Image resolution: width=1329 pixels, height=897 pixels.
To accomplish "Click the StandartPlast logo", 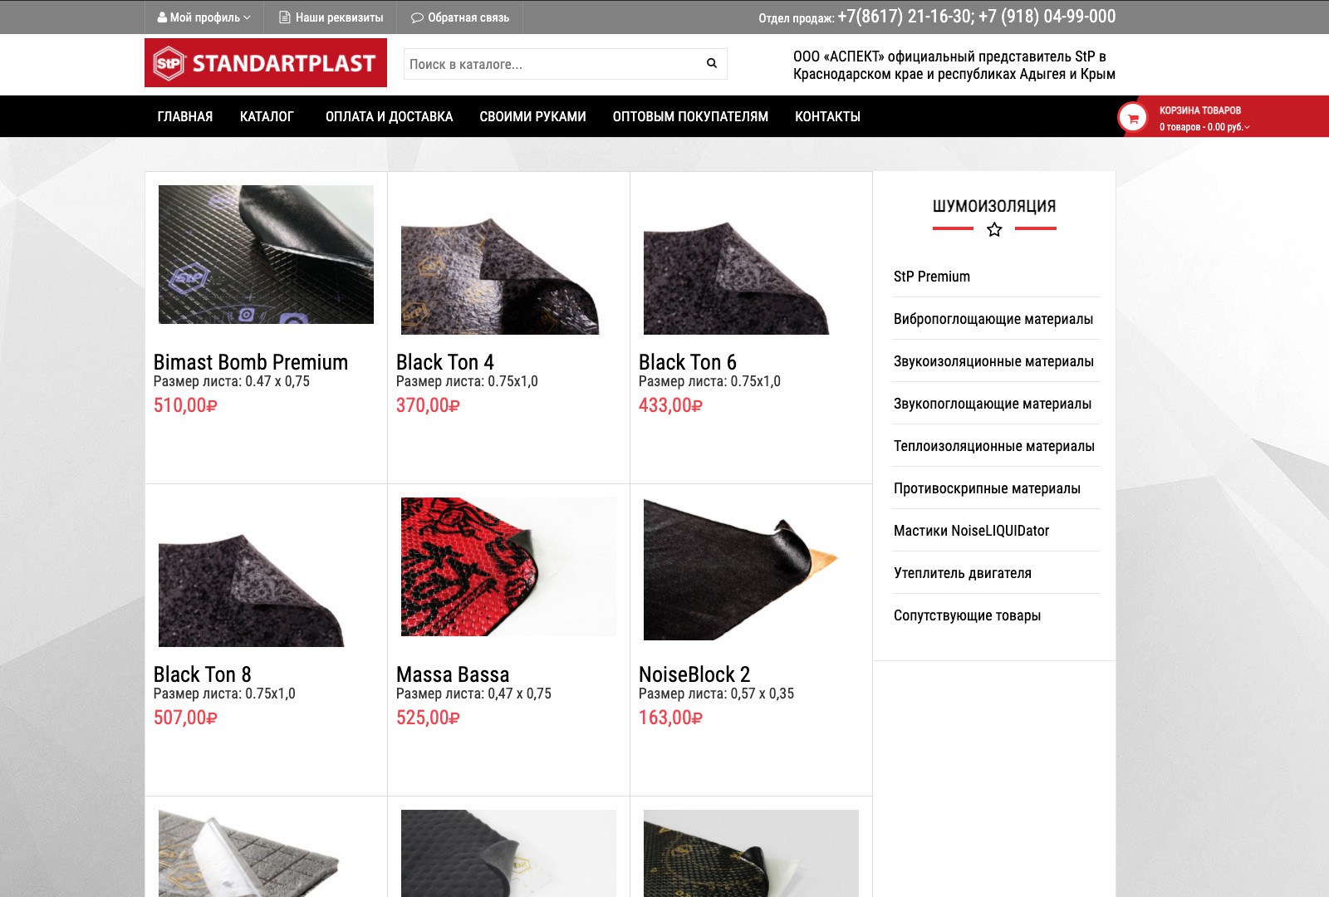I will (266, 63).
